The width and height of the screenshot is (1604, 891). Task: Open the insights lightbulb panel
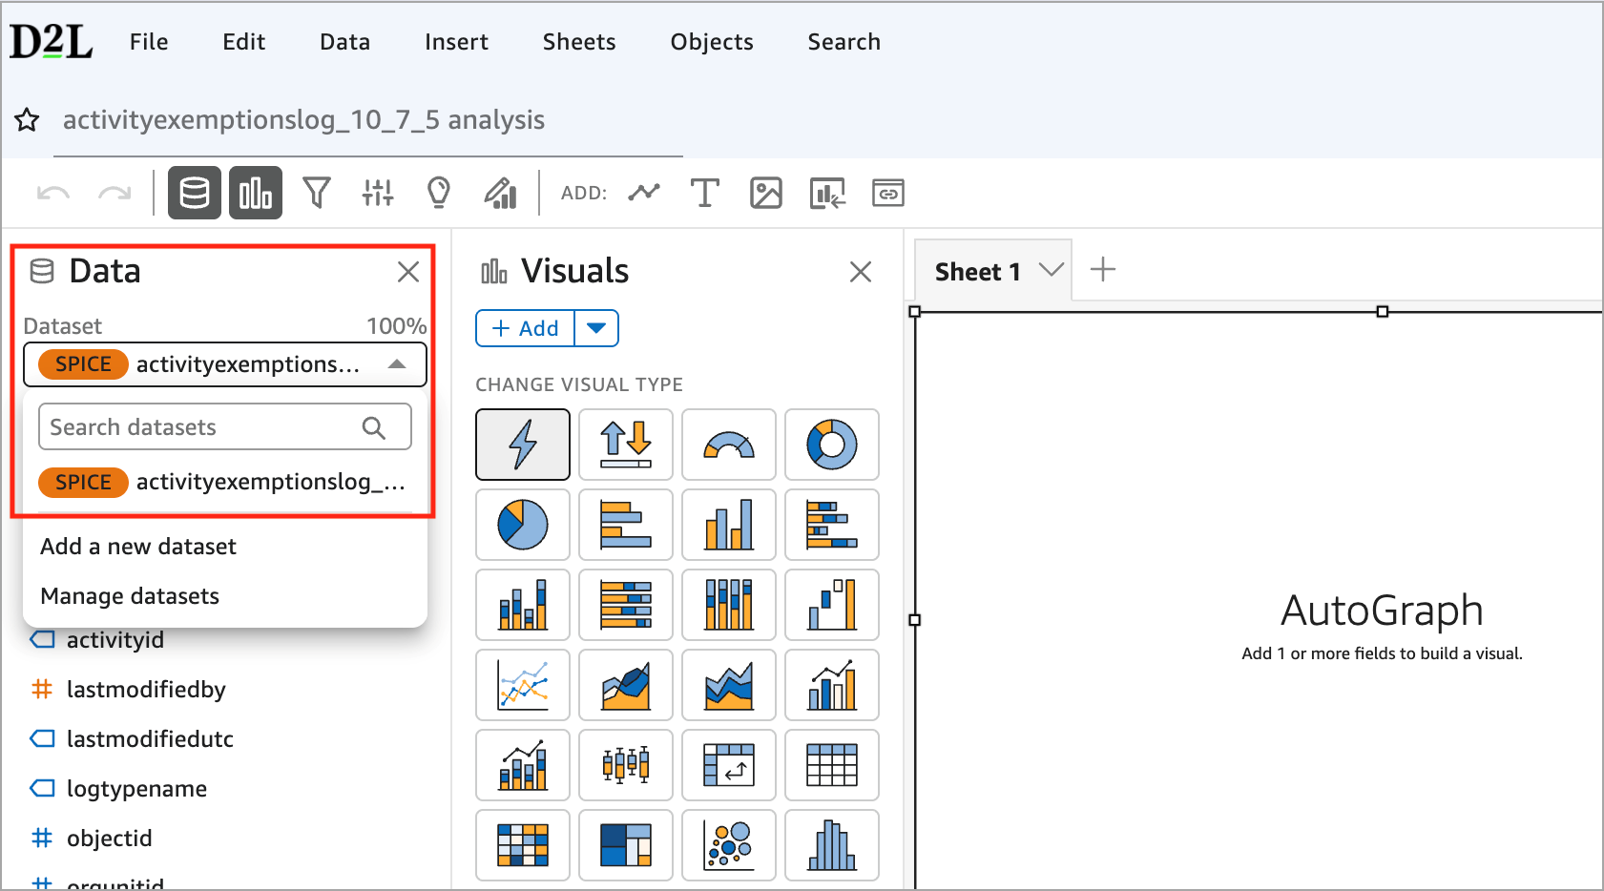438,192
